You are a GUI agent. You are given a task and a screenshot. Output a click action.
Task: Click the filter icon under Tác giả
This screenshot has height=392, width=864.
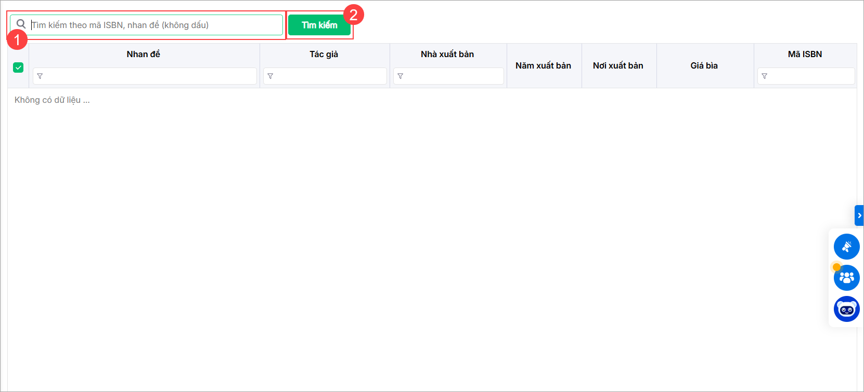point(270,76)
